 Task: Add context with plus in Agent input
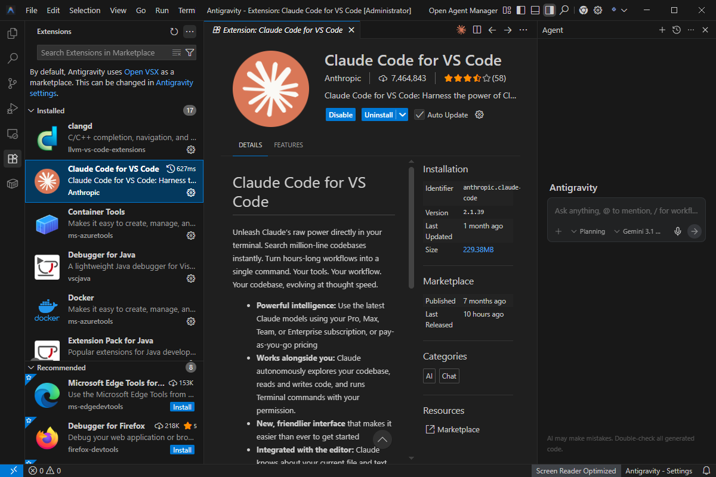(558, 231)
